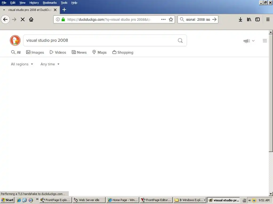Launch Internet Explorer from quick launch
This screenshot has height=204, width=273.
click(19, 200)
